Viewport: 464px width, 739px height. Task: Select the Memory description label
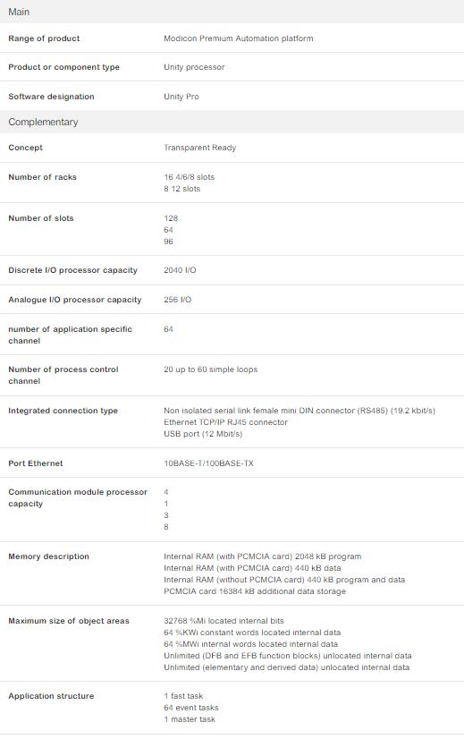coord(48,556)
